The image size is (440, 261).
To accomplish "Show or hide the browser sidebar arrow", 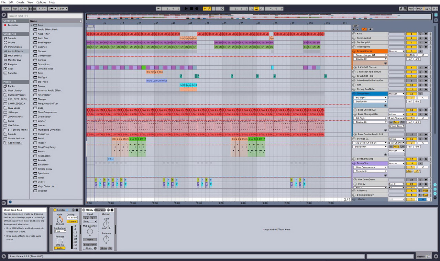I will click(4, 15).
